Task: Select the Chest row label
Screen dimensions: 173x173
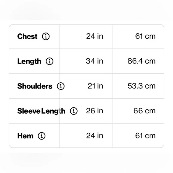Action: pyautogui.click(x=27, y=36)
